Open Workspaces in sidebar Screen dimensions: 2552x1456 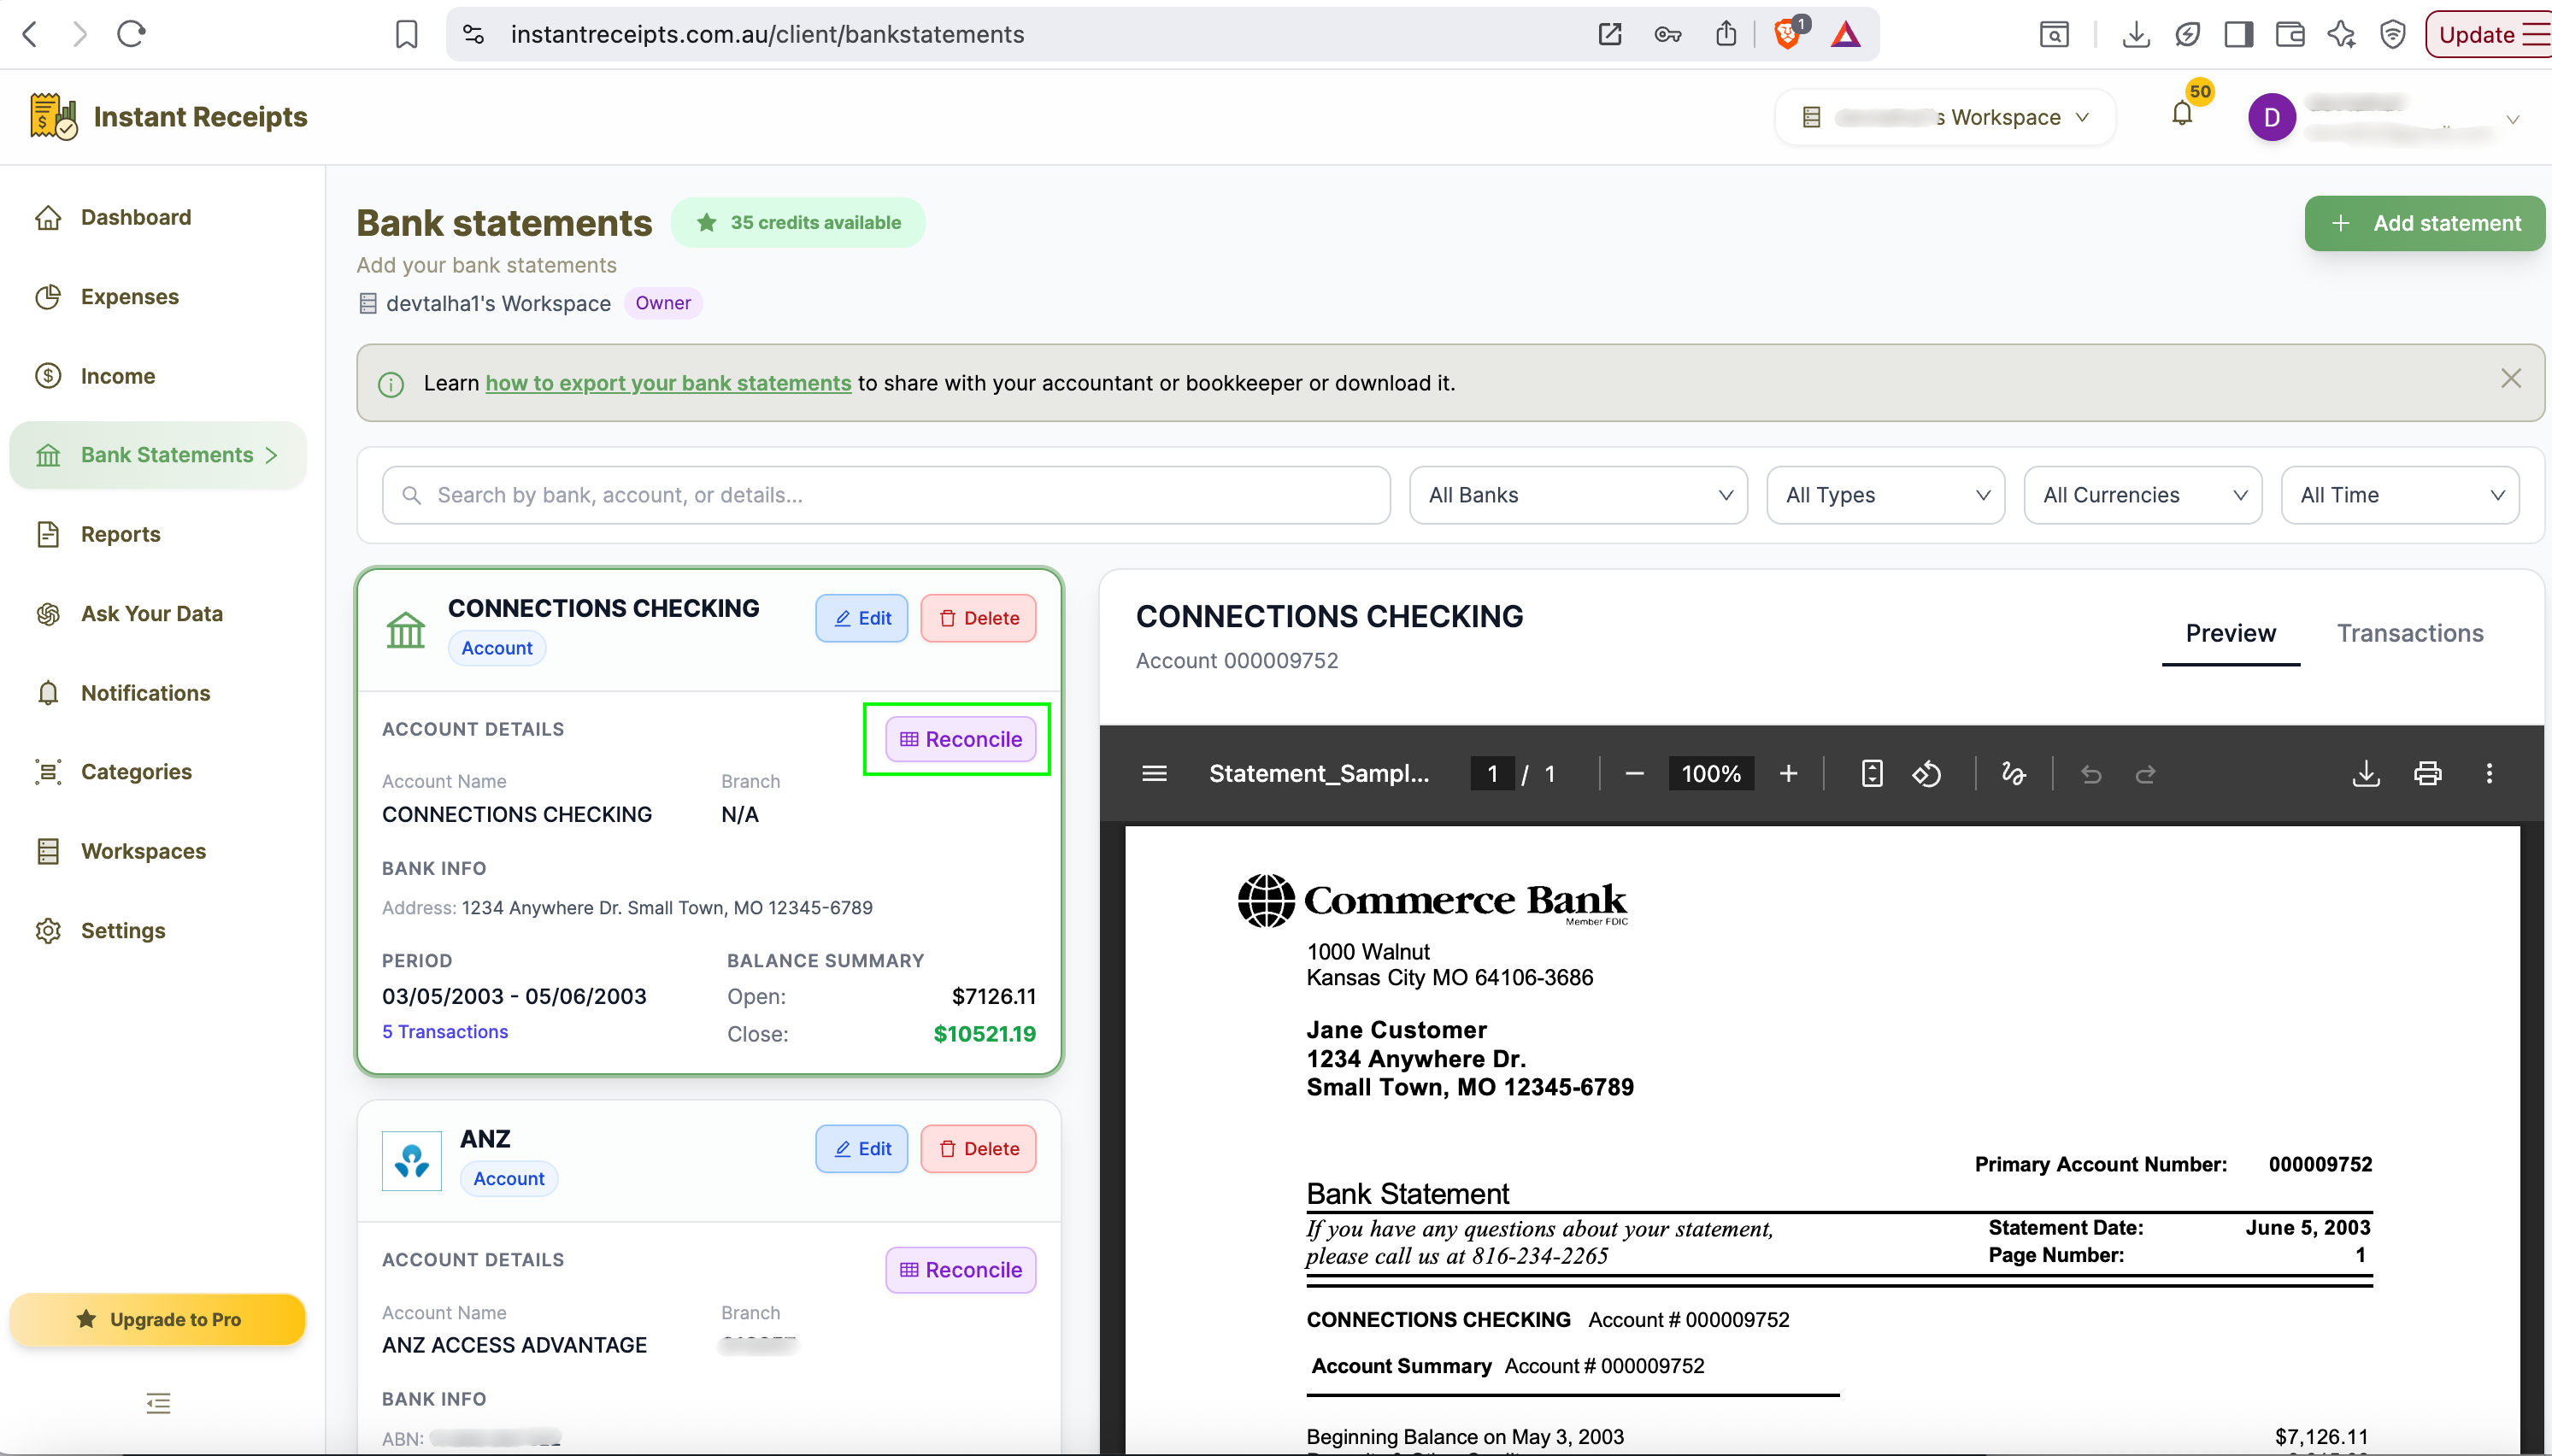pyautogui.click(x=143, y=851)
